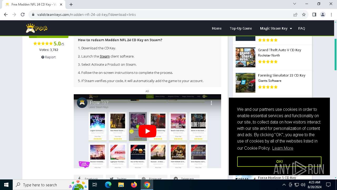Image resolution: width=337 pixels, height=190 pixels.
Task: Open Chrome profile avatar
Action: pos(323,15)
